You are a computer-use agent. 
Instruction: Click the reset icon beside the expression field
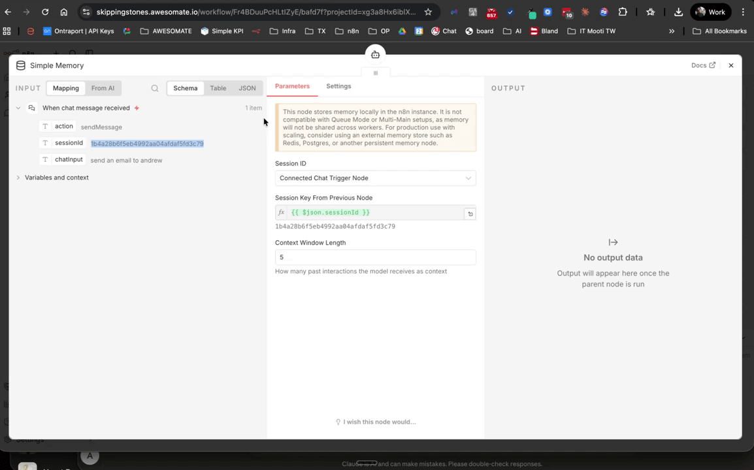470,213
